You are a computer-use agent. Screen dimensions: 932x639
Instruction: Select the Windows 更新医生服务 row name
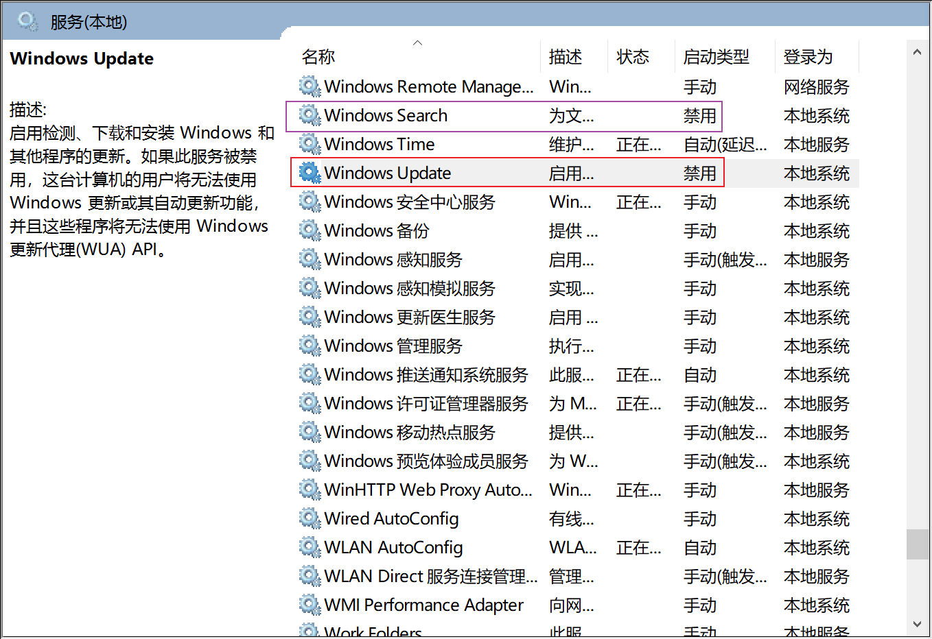(410, 317)
